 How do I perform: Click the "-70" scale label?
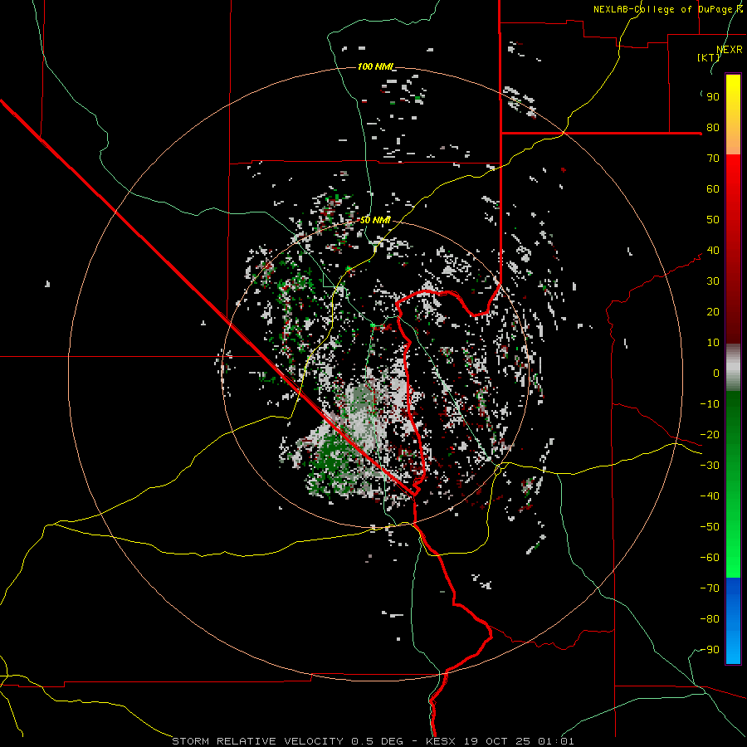point(710,588)
